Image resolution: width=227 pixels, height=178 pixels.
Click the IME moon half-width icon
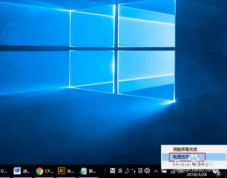tap(127, 171)
